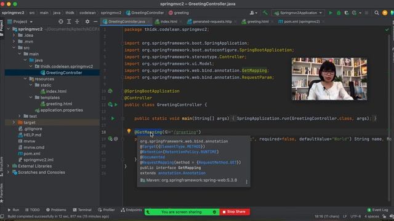The image size is (394, 221).
Task: Open the Endpoints tool window
Action: [131, 210]
